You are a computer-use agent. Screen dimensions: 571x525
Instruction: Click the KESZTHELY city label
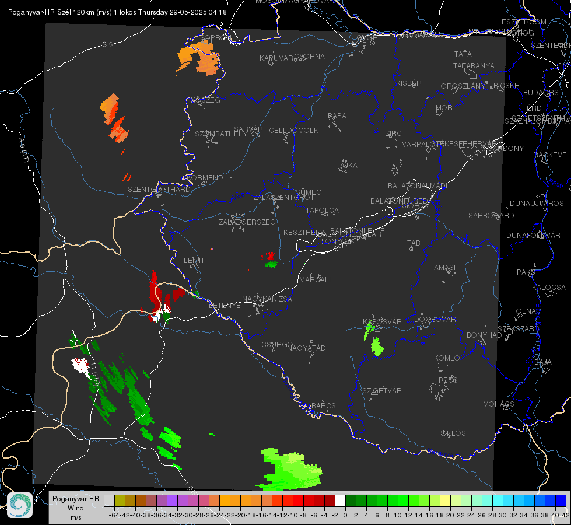303,232
